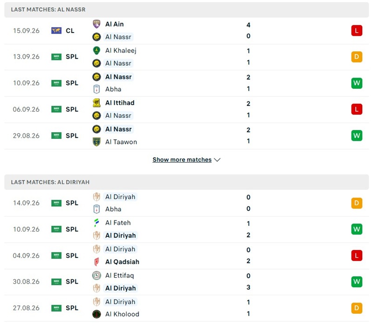Viewport: 372px width, 326px height.
Task: Select the Last Matches: Al Diriyah header
Action: (186, 182)
